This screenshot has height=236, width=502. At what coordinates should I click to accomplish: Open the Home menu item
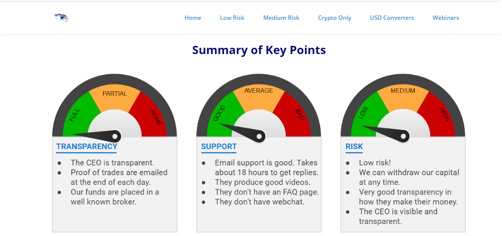coord(193,18)
